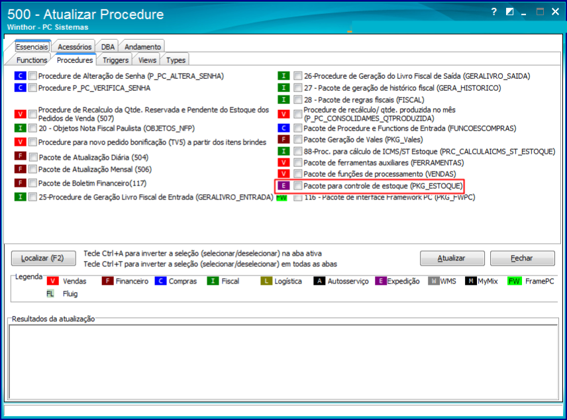Click the Atualizar button

[x=452, y=258]
